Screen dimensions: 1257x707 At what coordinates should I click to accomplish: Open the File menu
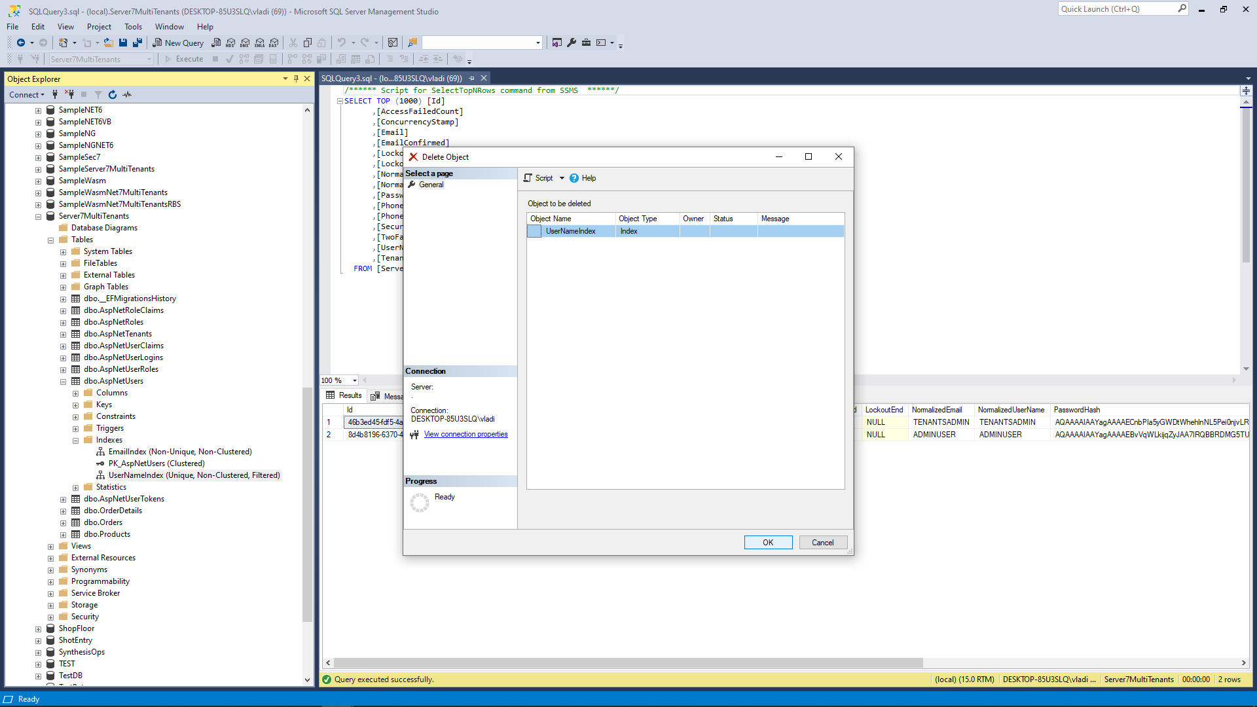click(12, 27)
